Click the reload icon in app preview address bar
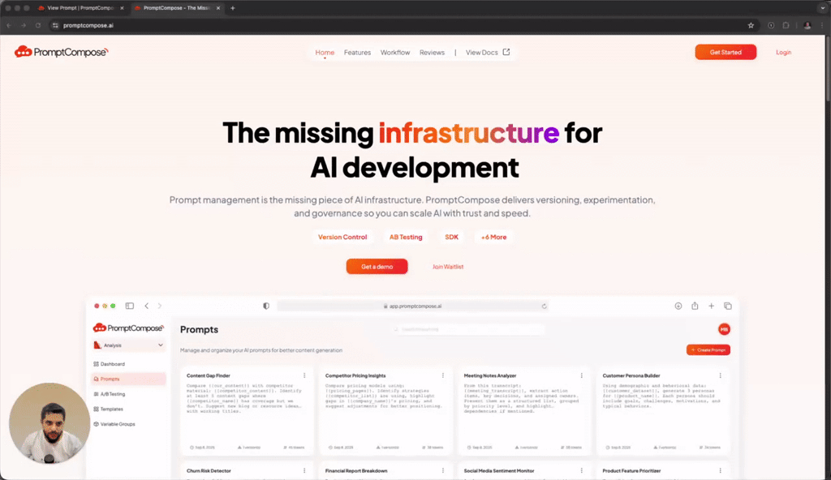 point(544,306)
